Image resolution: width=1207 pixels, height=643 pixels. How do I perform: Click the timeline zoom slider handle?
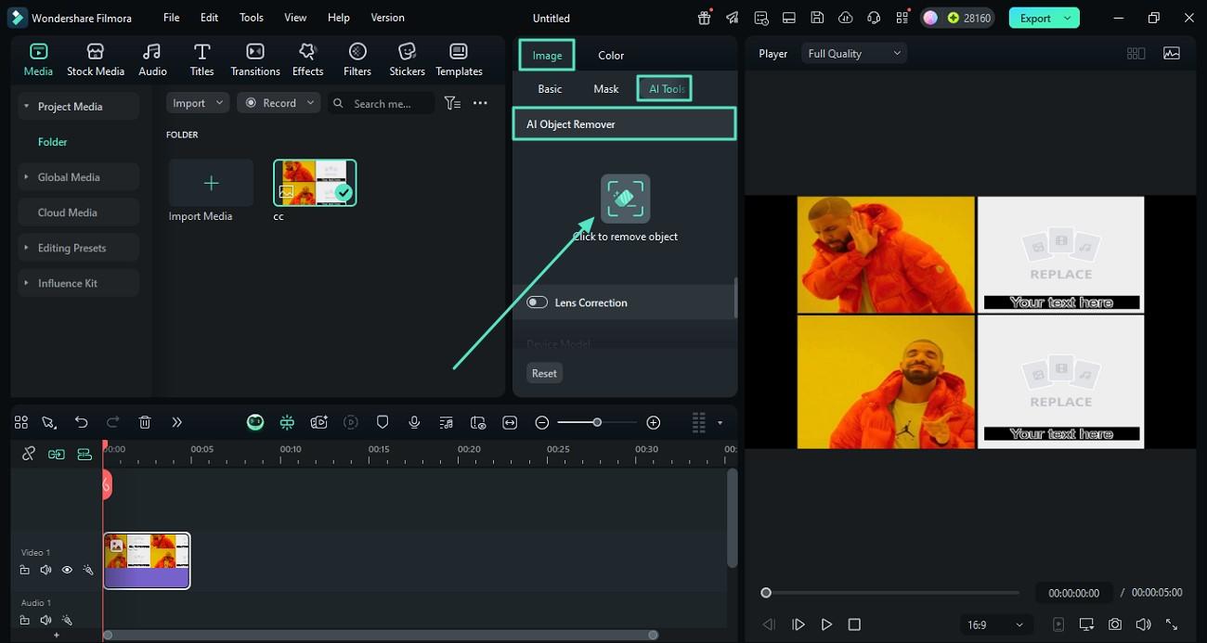pos(597,422)
